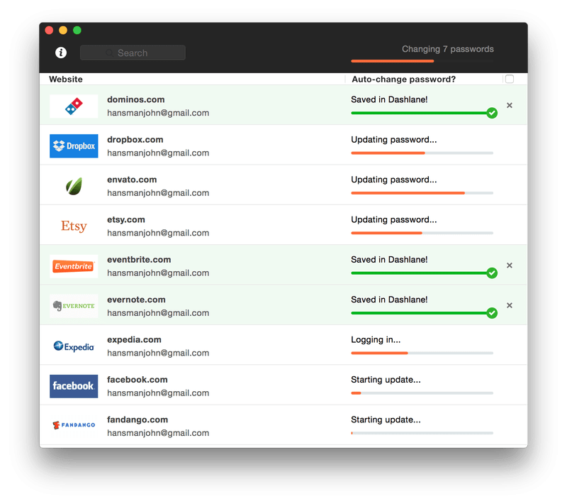Click green checkmark on dominos.com progress
Image resolution: width=567 pixels, height=504 pixels.
(492, 113)
